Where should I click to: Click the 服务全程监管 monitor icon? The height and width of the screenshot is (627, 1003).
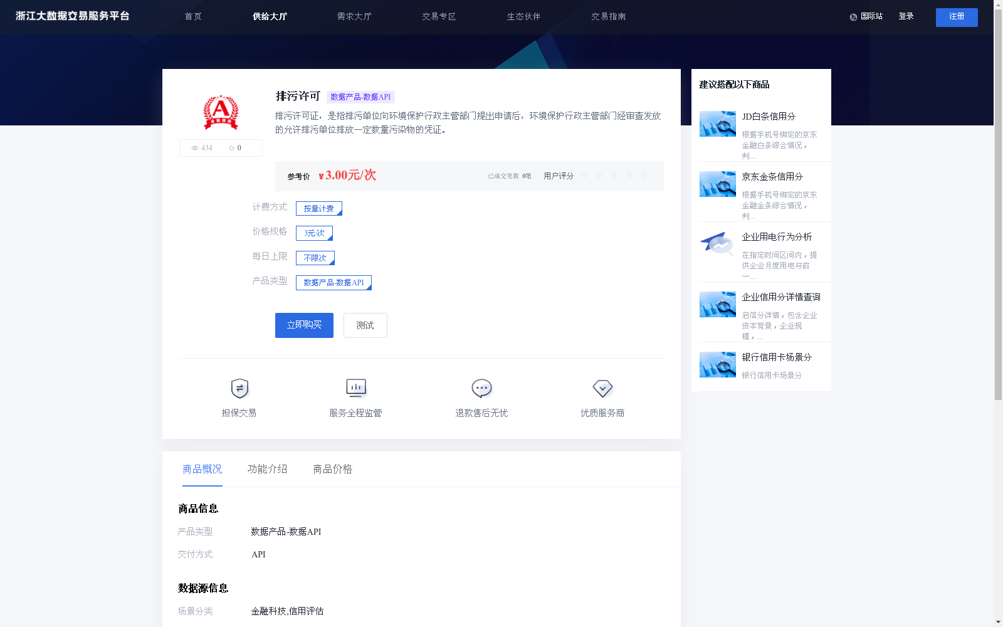356,389
